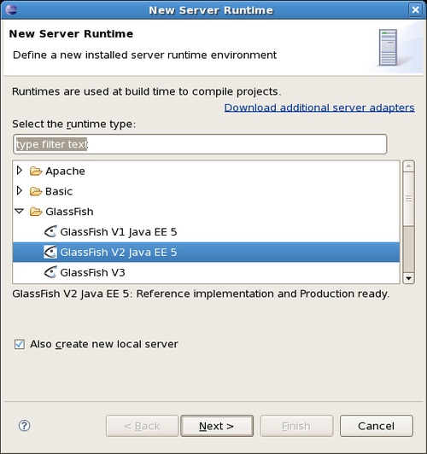Click the GlassFish V2 fish icon
The image size is (427, 454).
click(x=50, y=252)
